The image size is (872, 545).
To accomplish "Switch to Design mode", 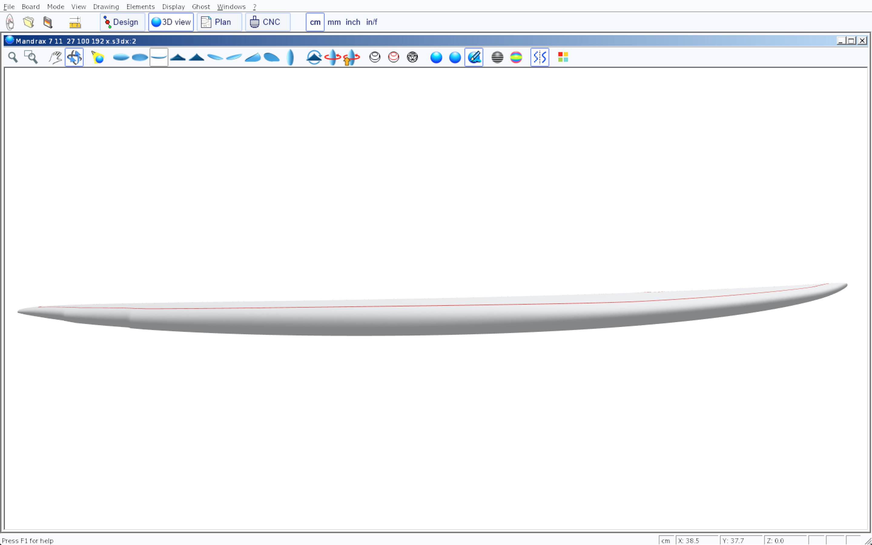I will coord(122,22).
